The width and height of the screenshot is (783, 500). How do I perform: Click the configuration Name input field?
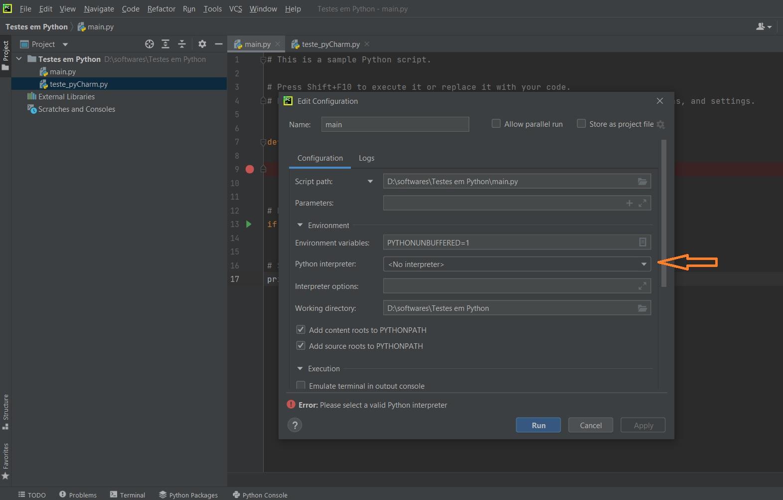pos(395,124)
